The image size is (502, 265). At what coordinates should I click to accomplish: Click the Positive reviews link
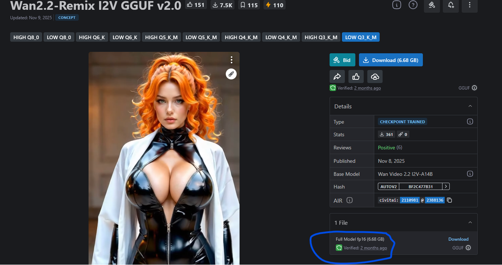click(x=387, y=148)
